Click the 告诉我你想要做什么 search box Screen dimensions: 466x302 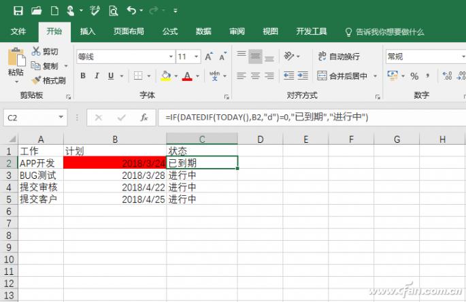[385, 32]
